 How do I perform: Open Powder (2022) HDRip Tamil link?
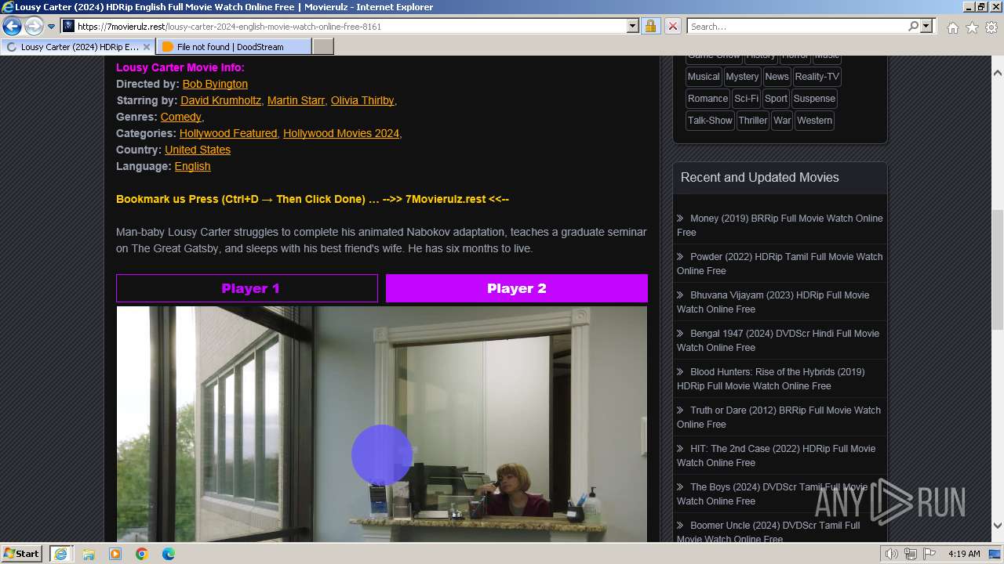780,263
